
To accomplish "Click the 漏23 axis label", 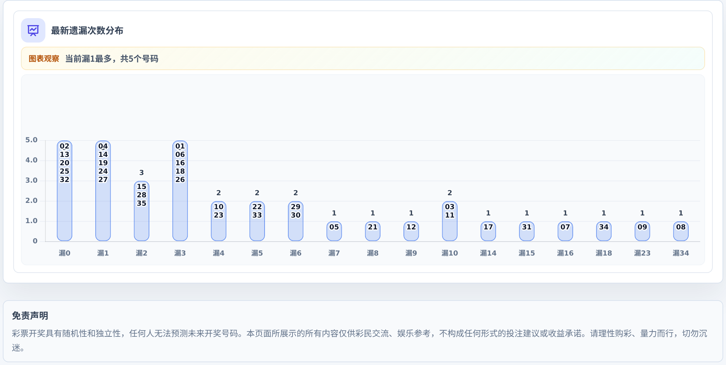I will coord(642,253).
